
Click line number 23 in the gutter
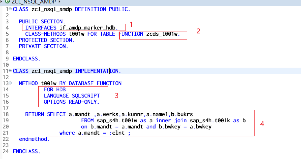pyautogui.click(x=6, y=145)
